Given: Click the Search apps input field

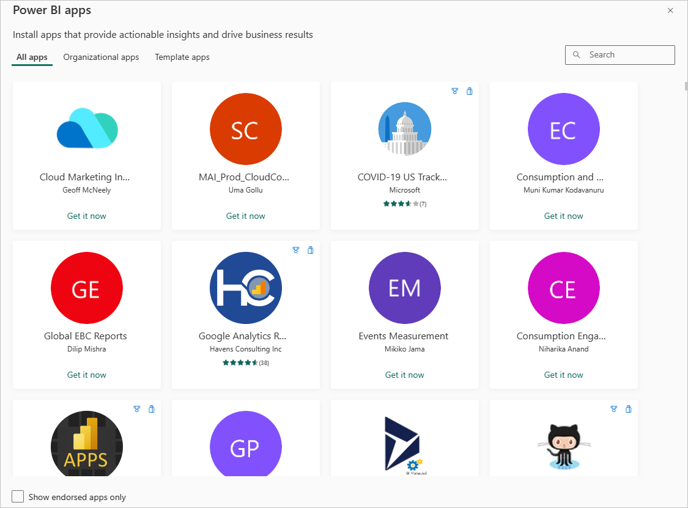Looking at the screenshot, I should click(620, 55).
